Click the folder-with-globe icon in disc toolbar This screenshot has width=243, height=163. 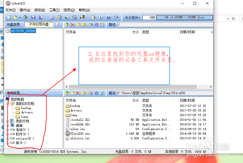[102, 25]
